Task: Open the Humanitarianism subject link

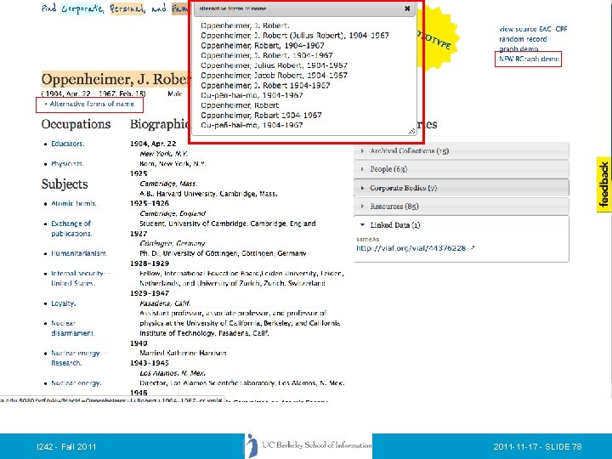Action: click(79, 253)
